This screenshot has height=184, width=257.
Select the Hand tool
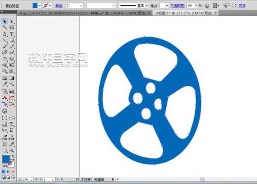pyautogui.click(x=4, y=150)
